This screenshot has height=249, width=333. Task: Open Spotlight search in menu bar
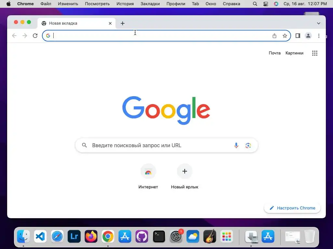255,4
